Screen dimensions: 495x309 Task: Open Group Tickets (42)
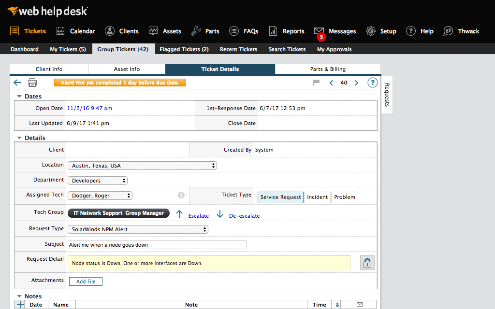pos(123,49)
